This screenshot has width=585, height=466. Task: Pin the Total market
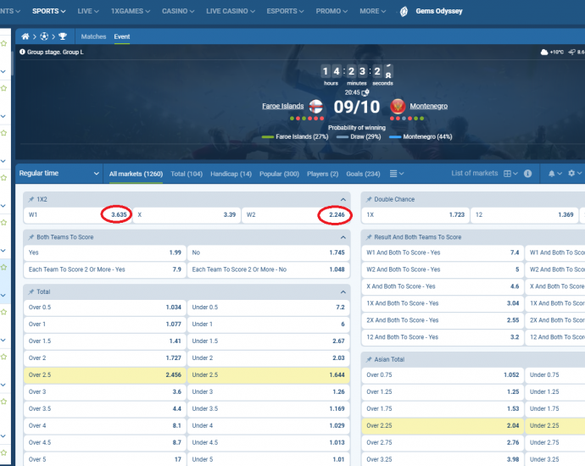point(31,292)
